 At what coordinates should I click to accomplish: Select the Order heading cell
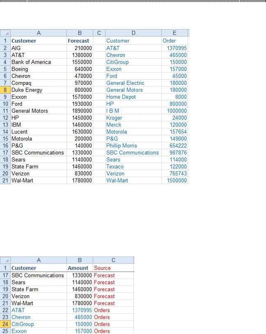(x=174, y=41)
